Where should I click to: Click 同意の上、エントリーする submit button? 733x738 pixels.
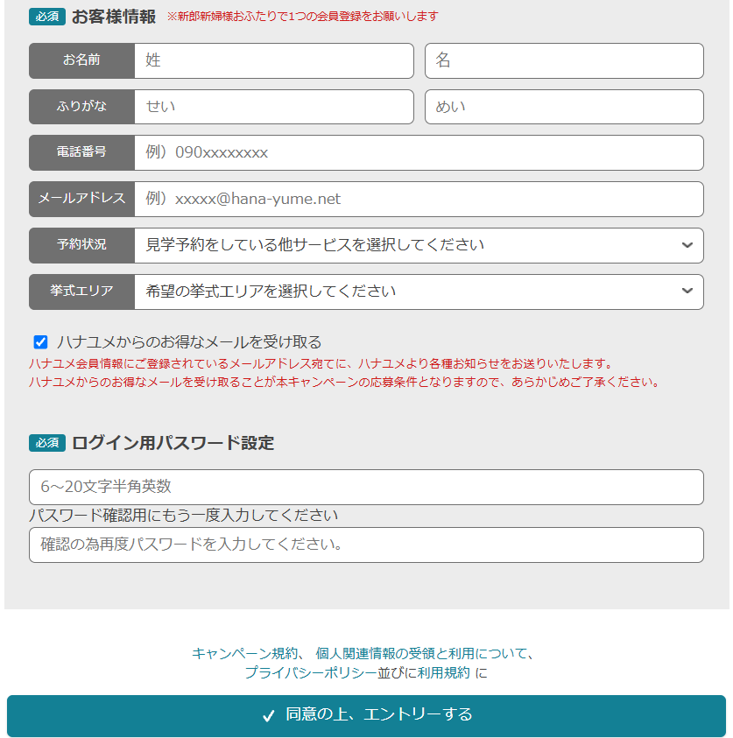click(x=366, y=715)
